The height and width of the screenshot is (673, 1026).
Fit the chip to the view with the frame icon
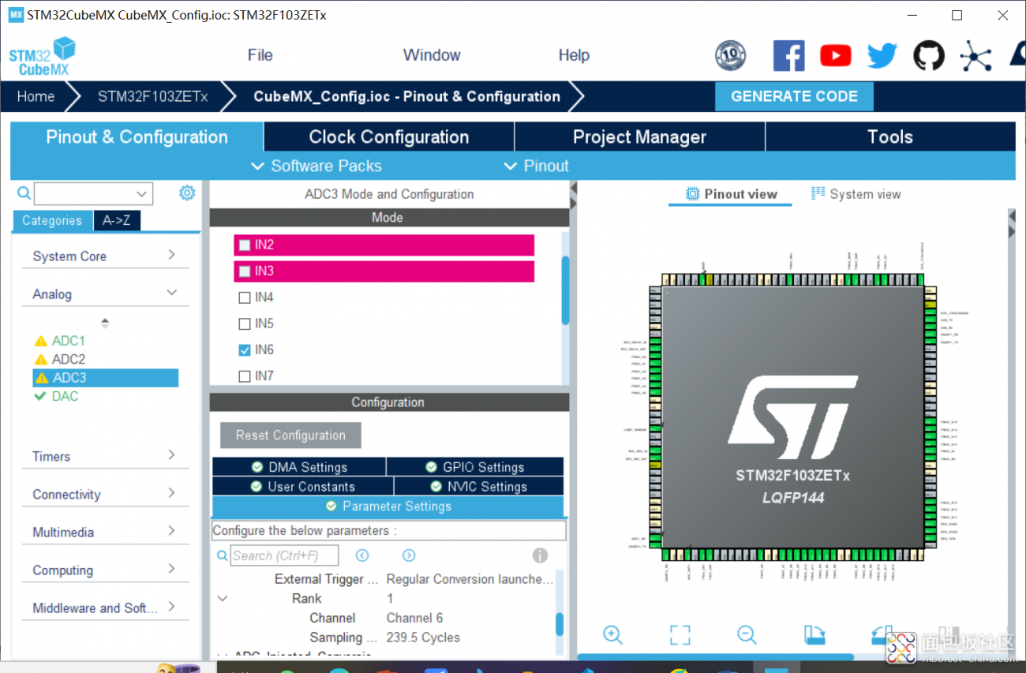click(x=680, y=634)
